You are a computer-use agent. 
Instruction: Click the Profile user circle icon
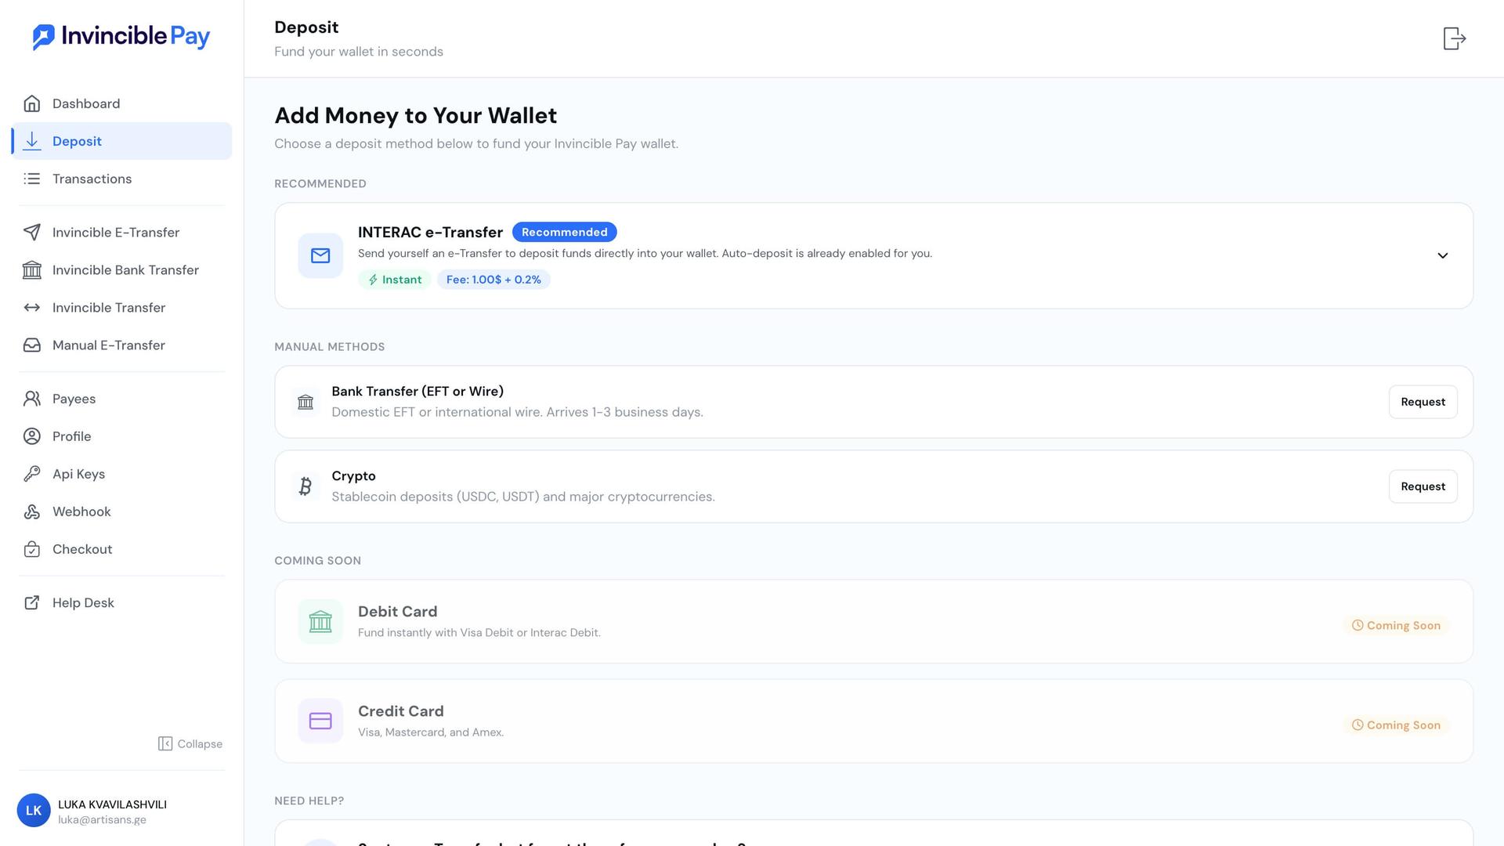click(32, 436)
